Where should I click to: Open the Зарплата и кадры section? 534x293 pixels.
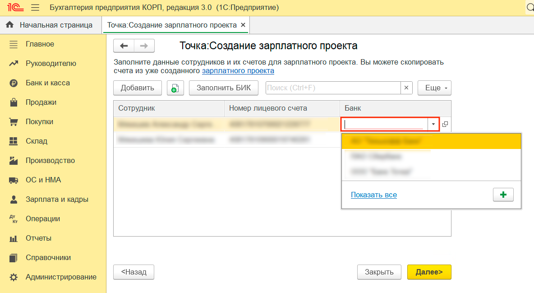pyautogui.click(x=57, y=200)
